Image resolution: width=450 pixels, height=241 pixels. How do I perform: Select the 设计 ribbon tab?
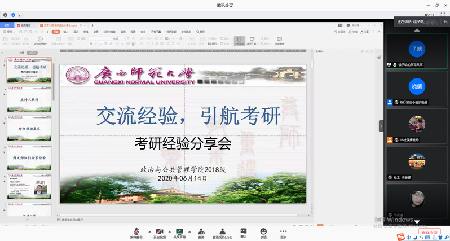[x=76, y=32]
